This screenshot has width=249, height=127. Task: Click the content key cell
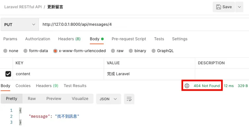pyautogui.click(x=58, y=74)
